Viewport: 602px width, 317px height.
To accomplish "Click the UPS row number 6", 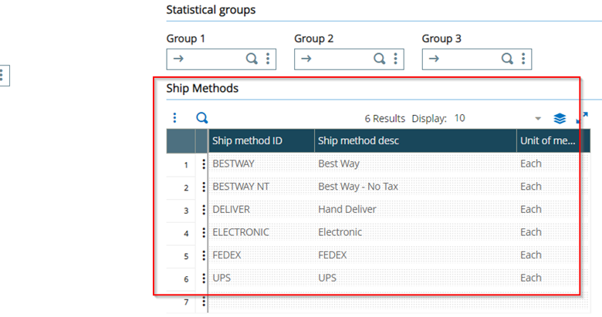I will 186,278.
